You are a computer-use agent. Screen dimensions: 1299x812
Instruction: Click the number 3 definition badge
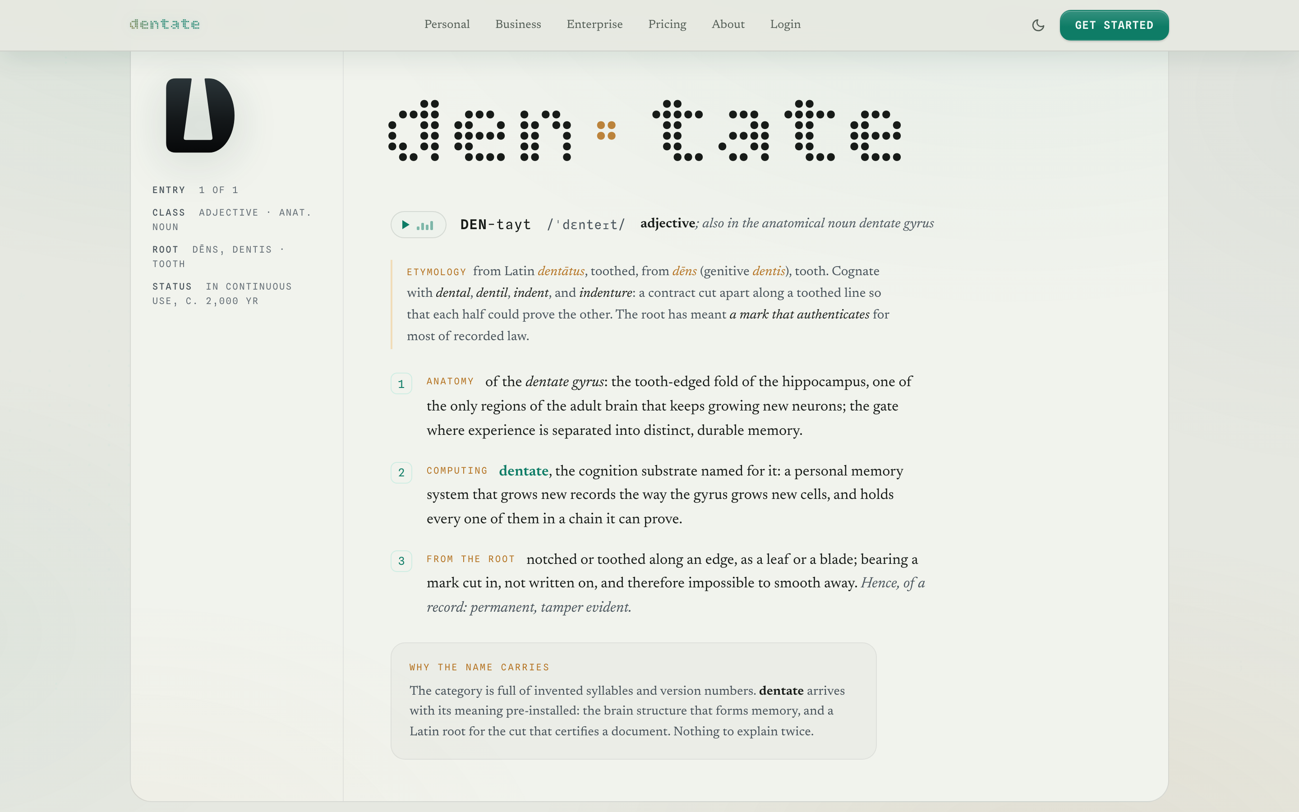pyautogui.click(x=401, y=561)
